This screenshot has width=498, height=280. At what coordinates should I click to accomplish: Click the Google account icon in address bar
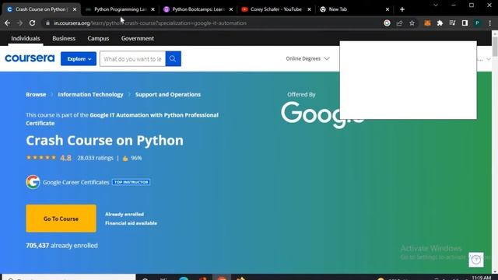(387, 23)
